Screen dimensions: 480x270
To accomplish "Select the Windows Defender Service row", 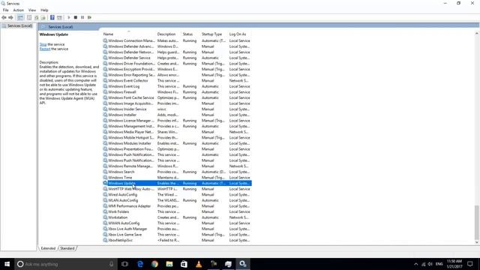I will tap(177, 58).
